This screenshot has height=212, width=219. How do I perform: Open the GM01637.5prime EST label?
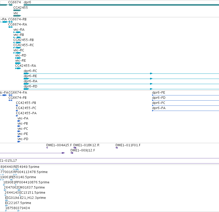(x=31, y=187)
